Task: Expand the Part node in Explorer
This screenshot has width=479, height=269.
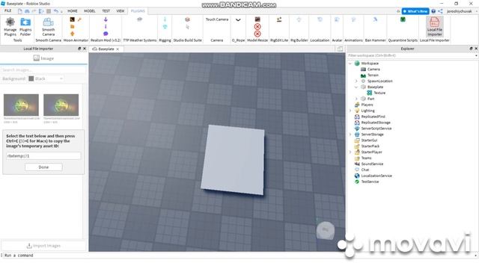Action: tap(356, 99)
